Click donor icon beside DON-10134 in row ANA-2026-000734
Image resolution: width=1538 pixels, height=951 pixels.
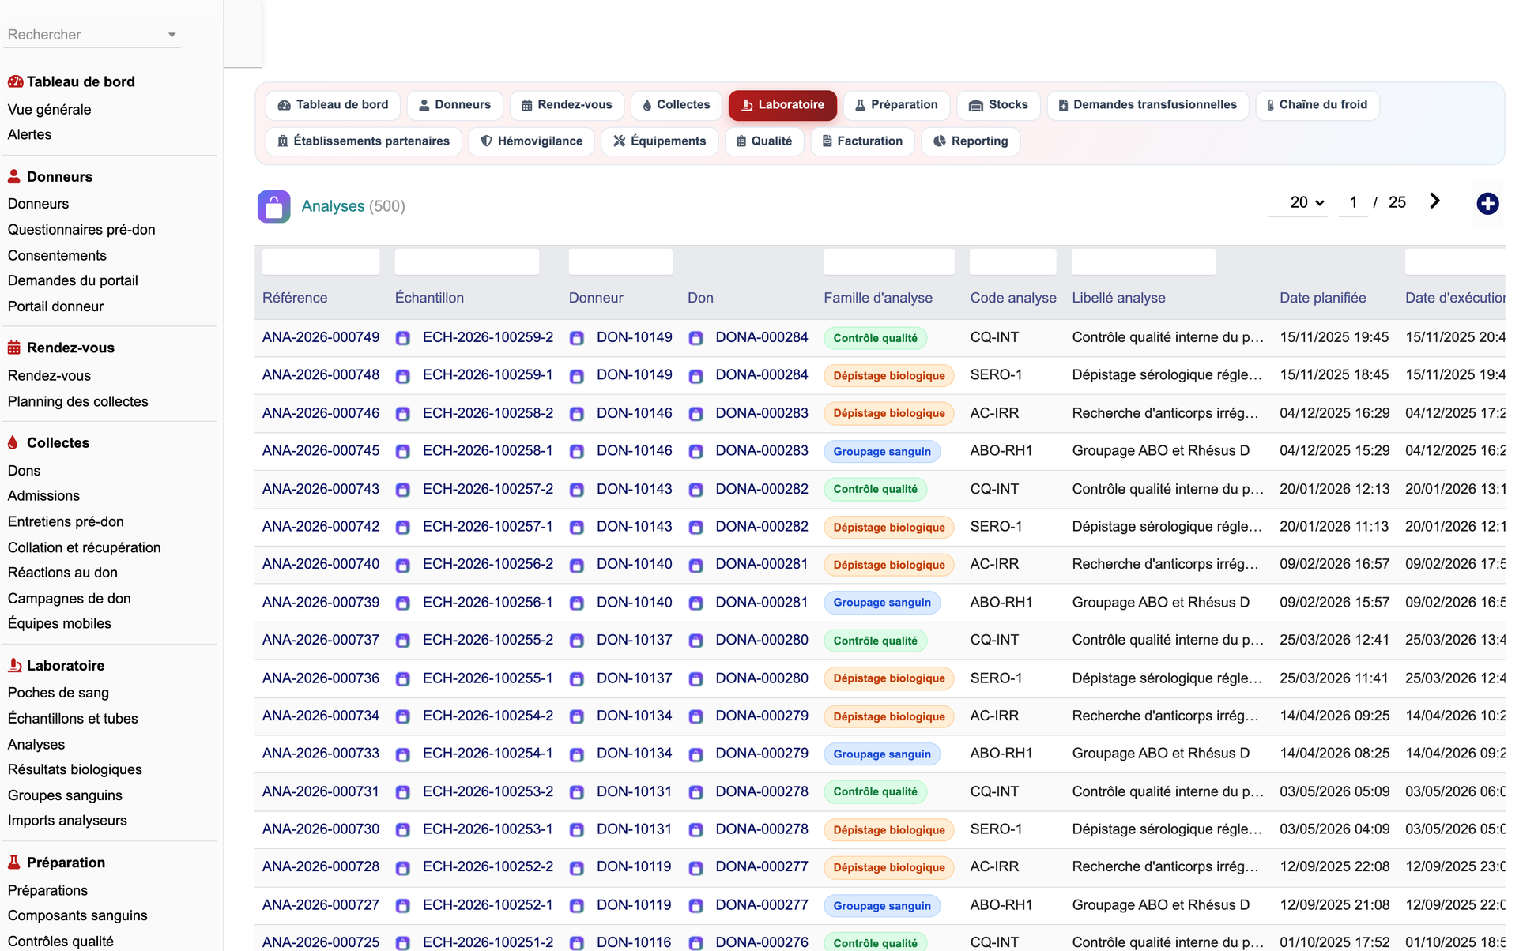click(x=577, y=716)
